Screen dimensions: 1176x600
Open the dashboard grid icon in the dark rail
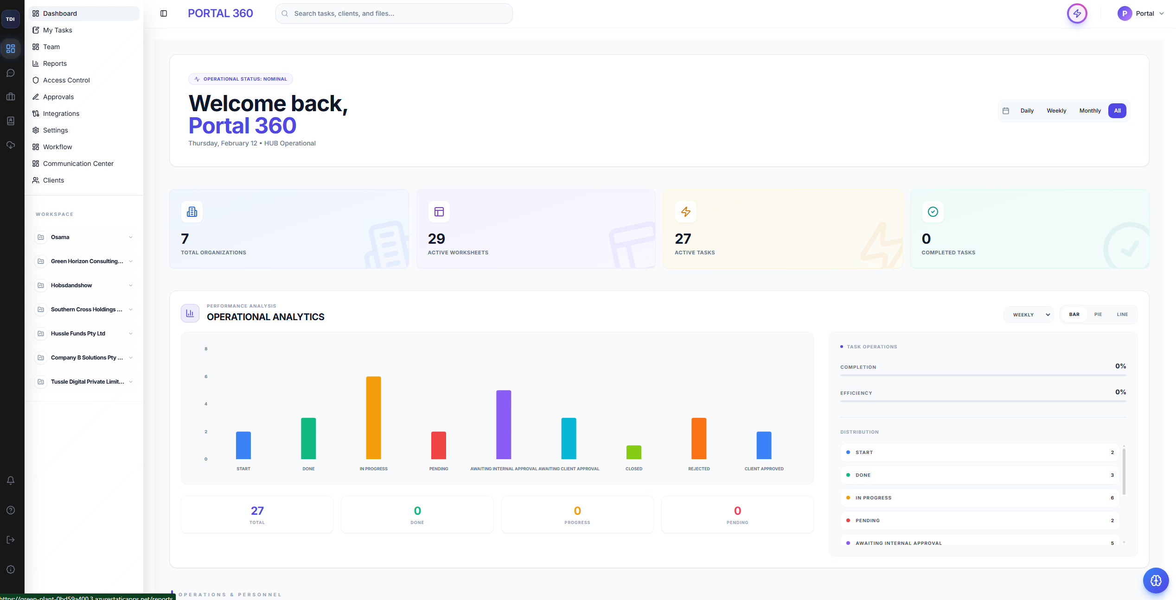click(11, 49)
